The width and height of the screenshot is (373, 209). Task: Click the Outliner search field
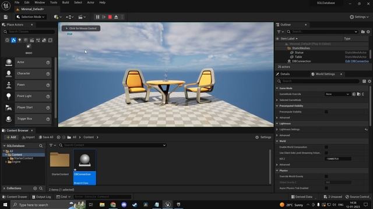(x=322, y=32)
